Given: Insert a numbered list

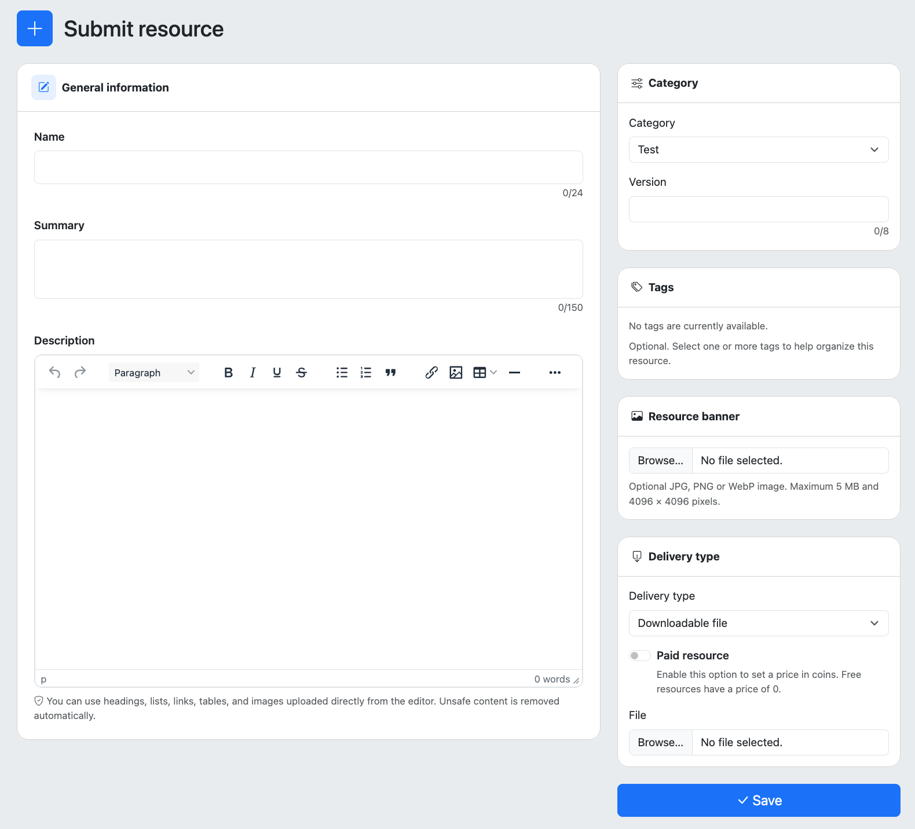Looking at the screenshot, I should (366, 372).
